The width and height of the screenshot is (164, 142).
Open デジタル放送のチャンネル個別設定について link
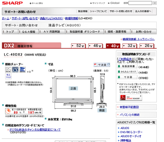(35, 129)
